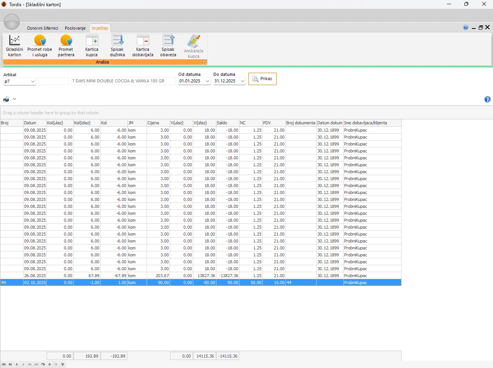The width and height of the screenshot is (493, 368).
Task: Open Kartica dobavljača report
Action: coord(143,46)
